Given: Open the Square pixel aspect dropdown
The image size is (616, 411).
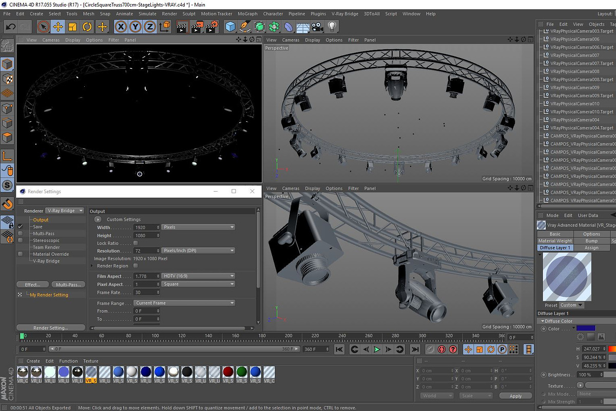Looking at the screenshot, I should tap(198, 284).
